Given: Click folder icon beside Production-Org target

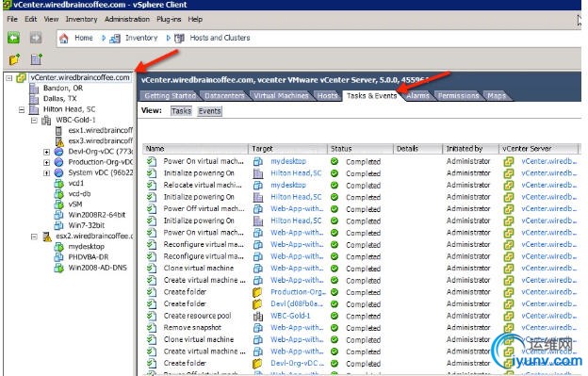Looking at the screenshot, I should 257,292.
